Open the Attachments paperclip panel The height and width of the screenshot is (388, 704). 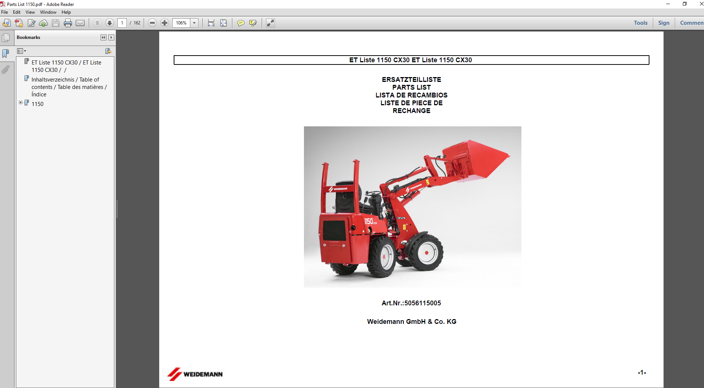[x=6, y=69]
